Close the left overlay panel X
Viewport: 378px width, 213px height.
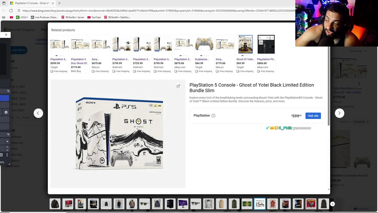pos(6,35)
